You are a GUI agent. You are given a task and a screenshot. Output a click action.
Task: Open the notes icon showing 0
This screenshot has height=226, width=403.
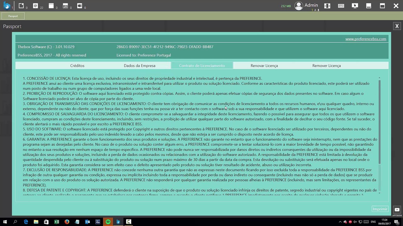tap(21, 6)
